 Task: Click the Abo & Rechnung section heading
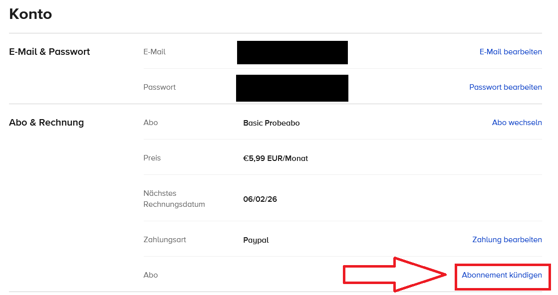click(46, 123)
